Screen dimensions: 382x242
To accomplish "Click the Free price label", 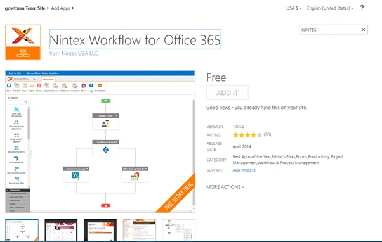I will pos(216,77).
